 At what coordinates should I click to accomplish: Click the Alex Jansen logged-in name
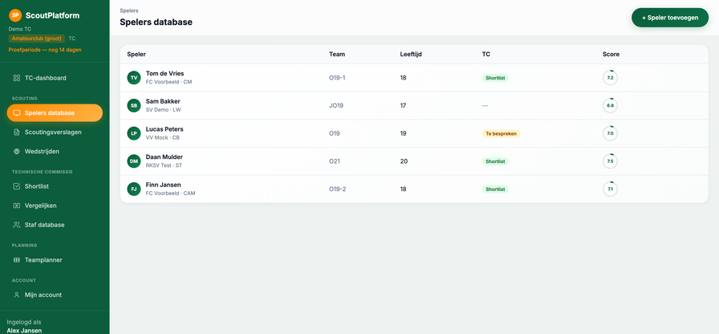click(24, 330)
